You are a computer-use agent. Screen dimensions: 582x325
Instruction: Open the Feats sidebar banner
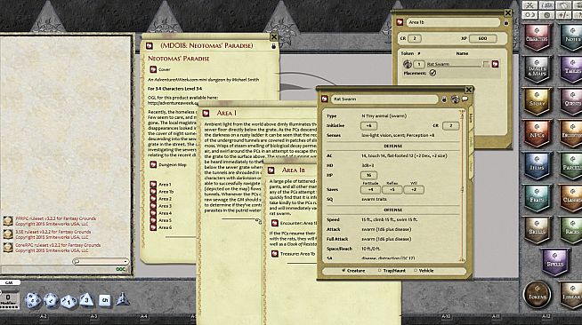pos(537,198)
